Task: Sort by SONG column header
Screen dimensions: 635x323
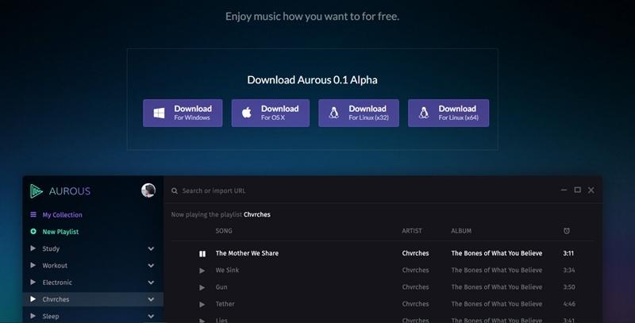Action: point(224,231)
